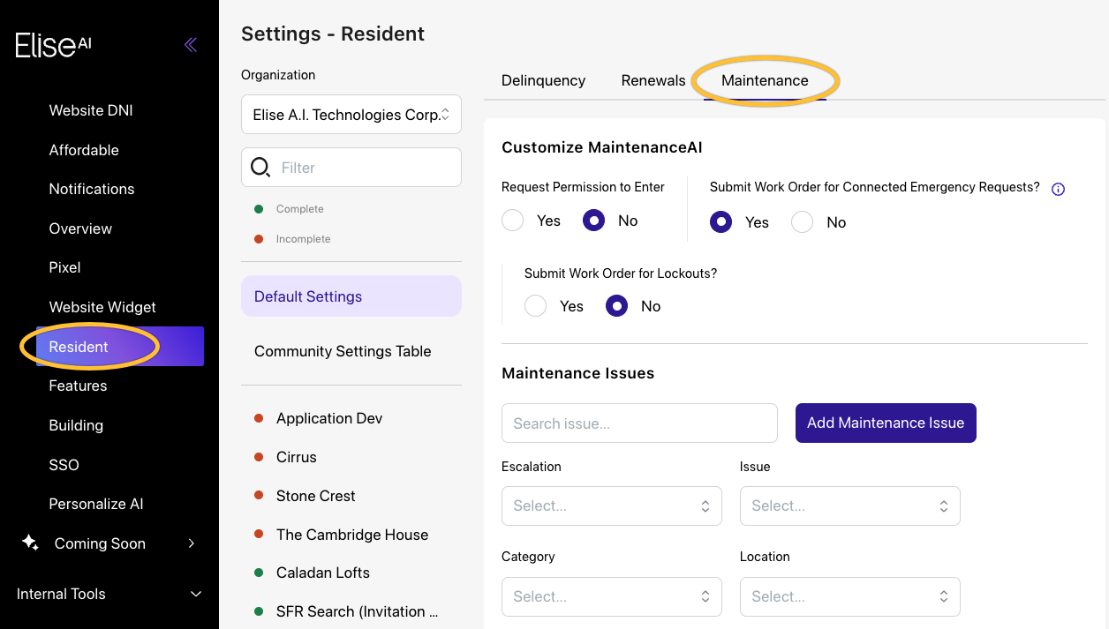Open SSO settings in sidebar
The height and width of the screenshot is (629, 1109).
click(64, 465)
